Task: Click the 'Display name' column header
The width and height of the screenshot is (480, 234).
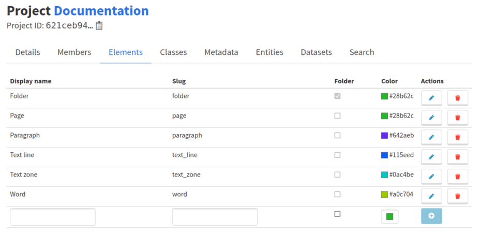Action: click(31, 81)
